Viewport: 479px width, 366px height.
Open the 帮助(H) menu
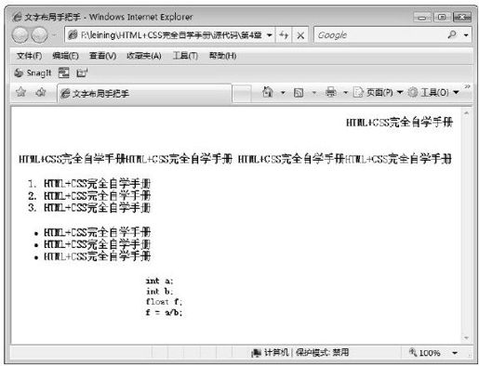pos(222,56)
